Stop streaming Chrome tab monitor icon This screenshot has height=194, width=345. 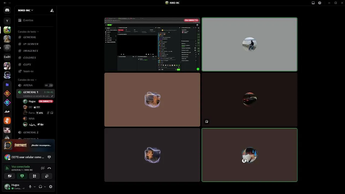49,157
